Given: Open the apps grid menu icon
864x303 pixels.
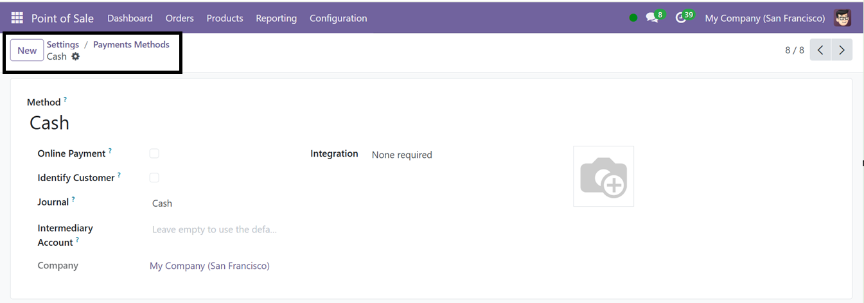Looking at the screenshot, I should tap(17, 18).
